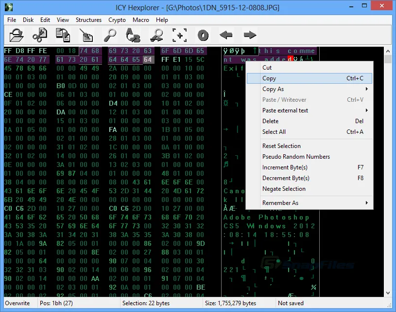Click the back arrow toolbar icon
Viewport: 396px width, 312px height.
click(226, 35)
